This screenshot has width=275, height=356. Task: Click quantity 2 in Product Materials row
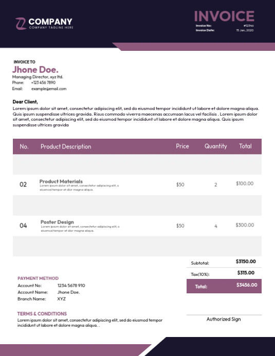(x=216, y=185)
